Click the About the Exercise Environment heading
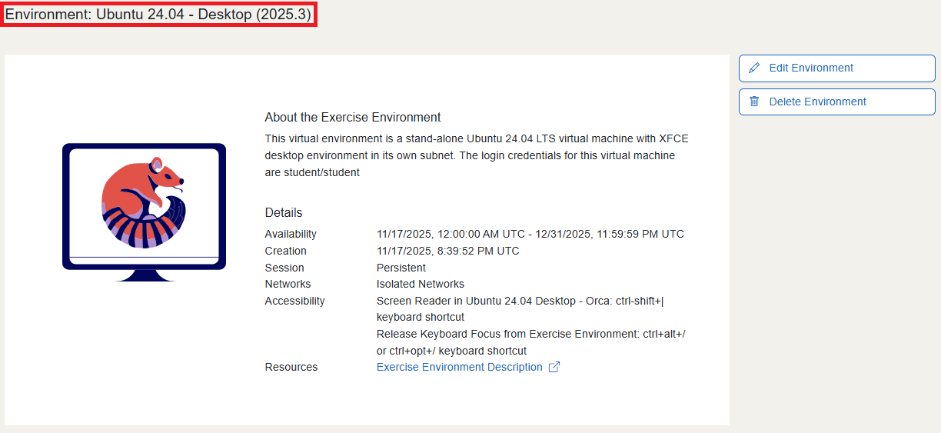941x433 pixels. pos(353,118)
